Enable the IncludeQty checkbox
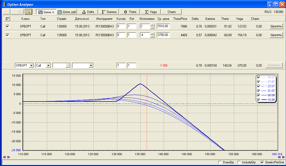Image resolution: width=286 pixels, height=166 pixels. pyautogui.click(x=239, y=162)
